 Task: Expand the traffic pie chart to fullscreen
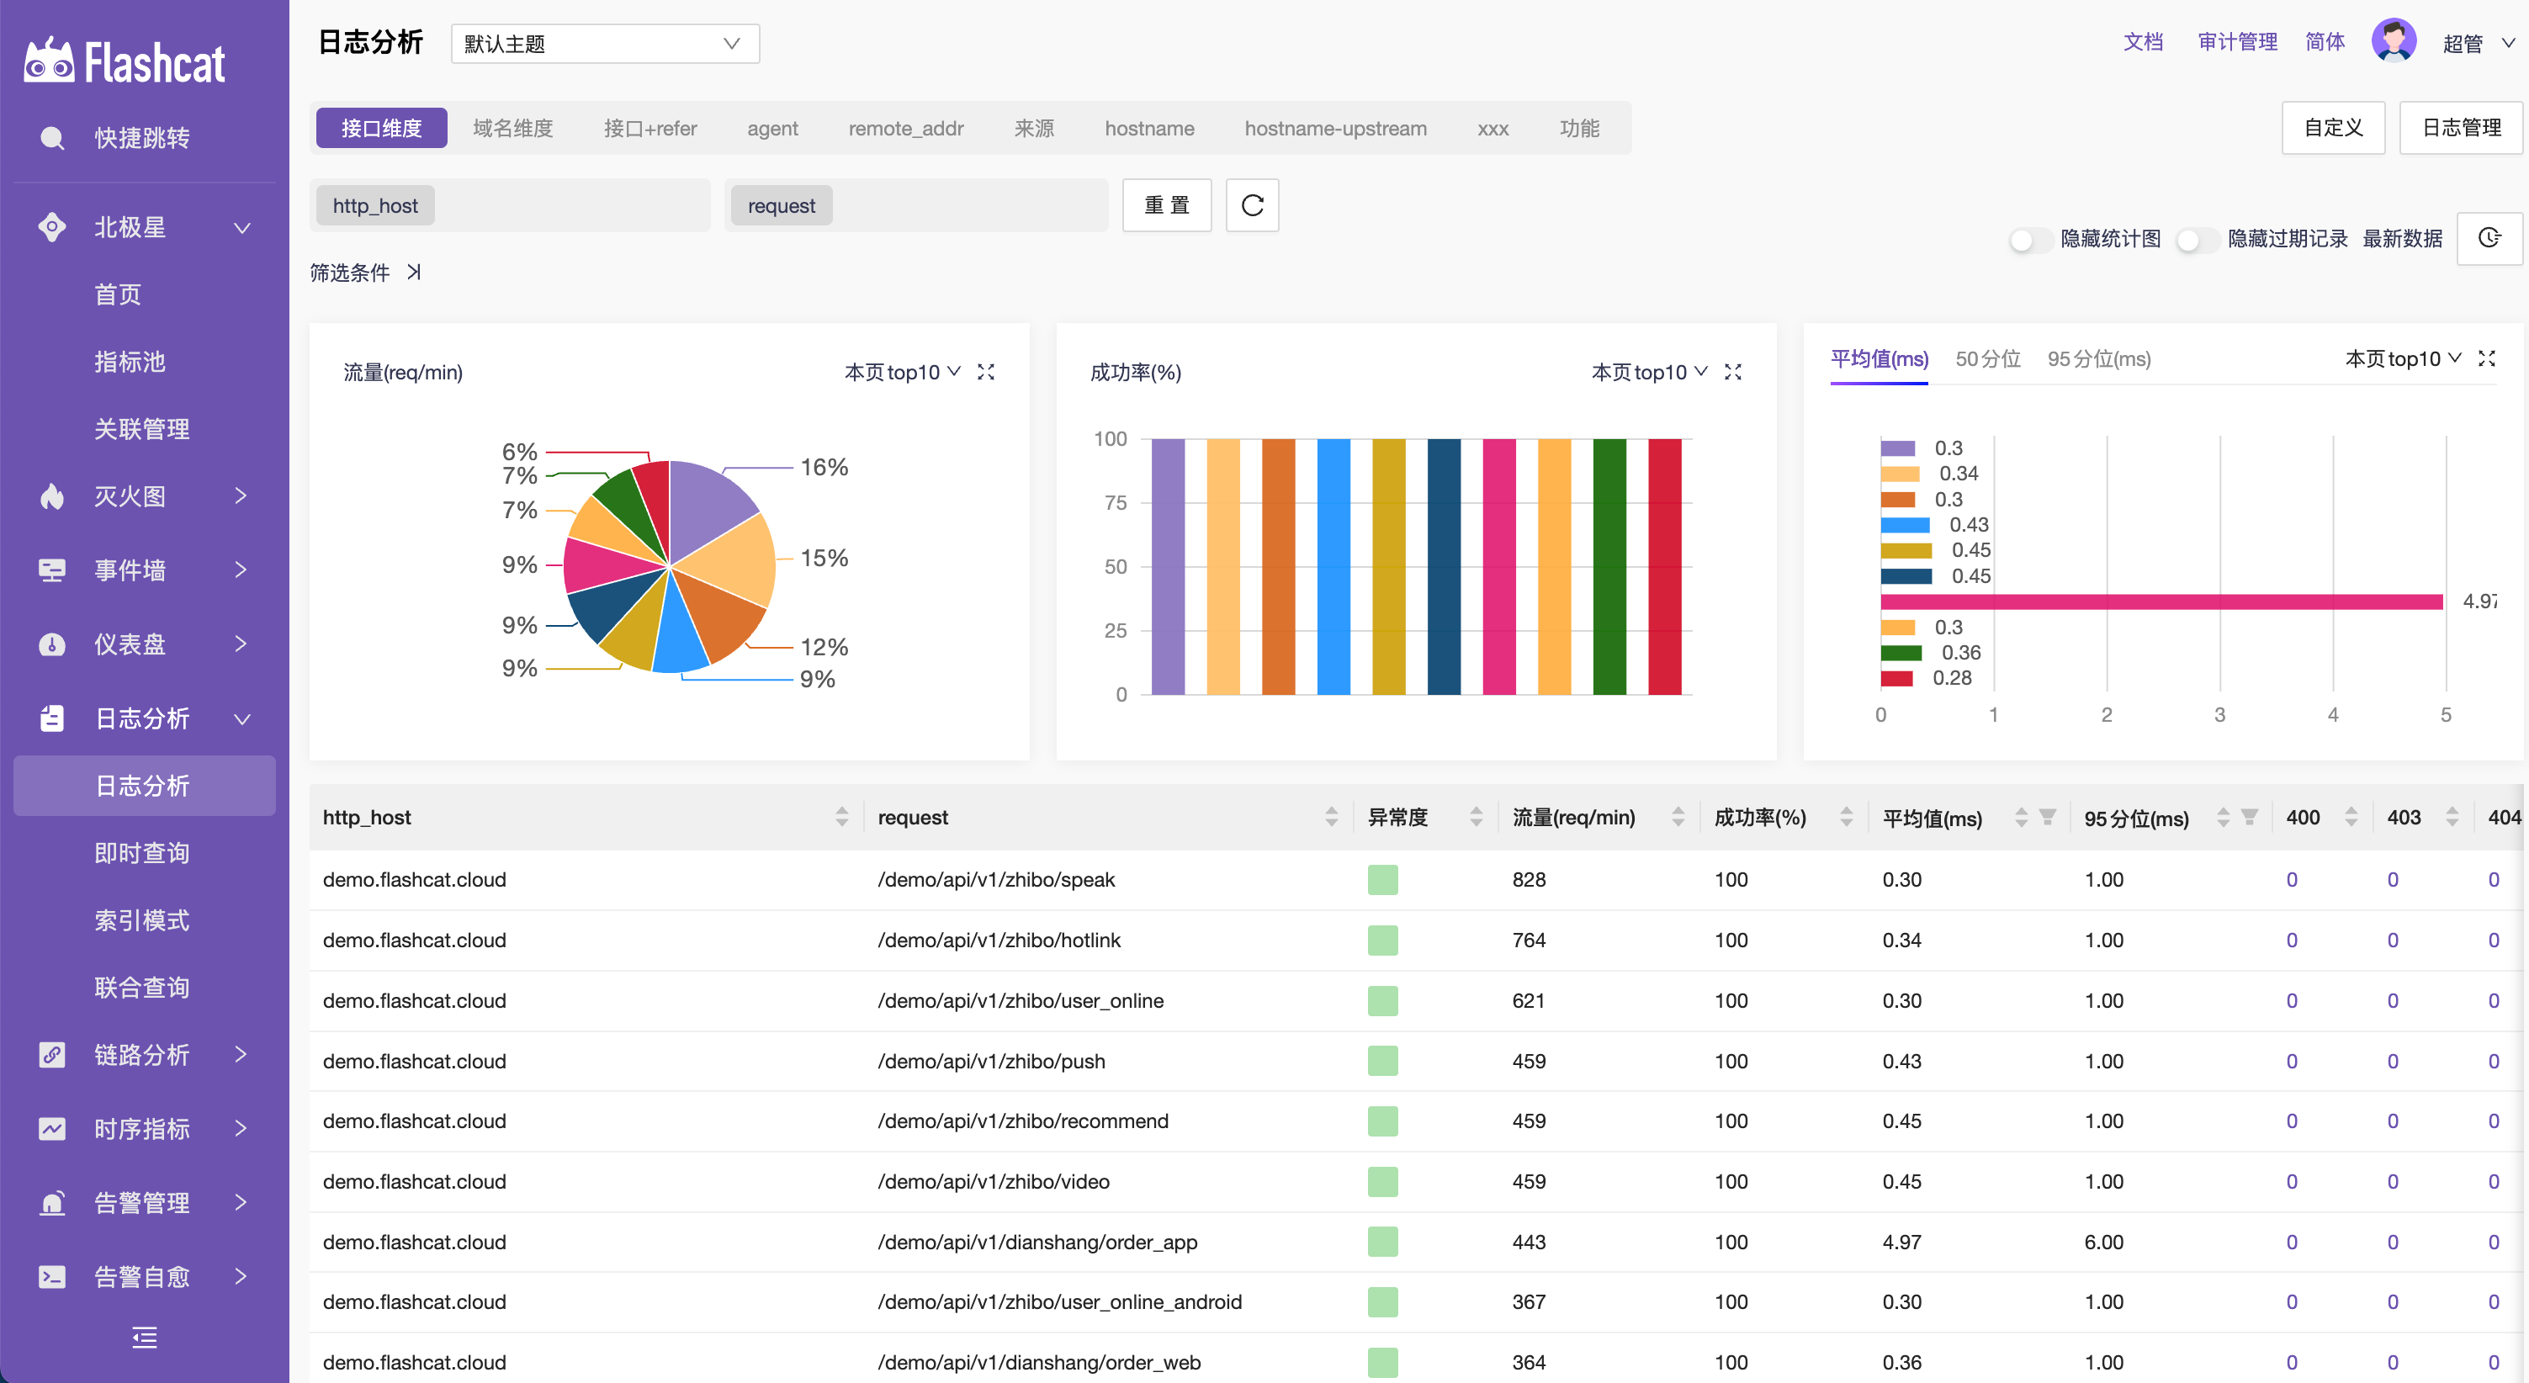(x=986, y=372)
